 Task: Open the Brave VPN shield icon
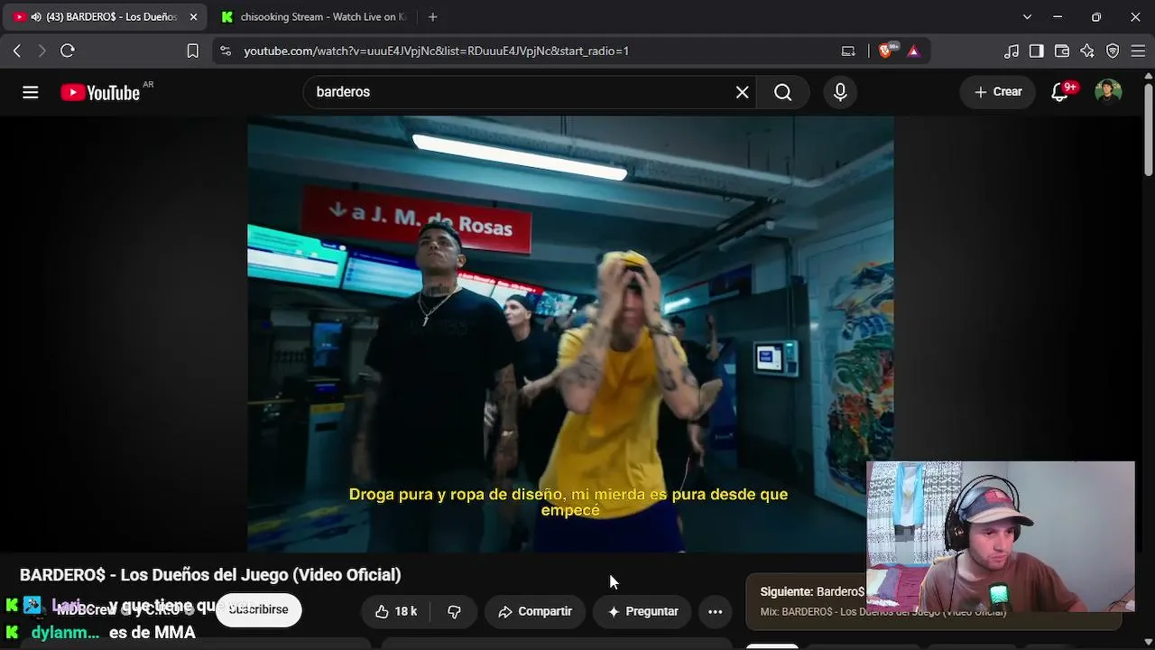[x=1113, y=51]
